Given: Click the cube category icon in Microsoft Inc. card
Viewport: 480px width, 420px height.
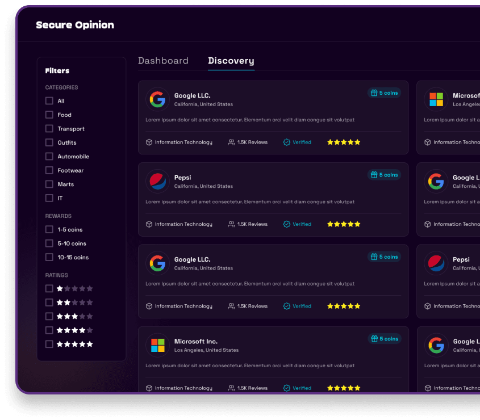Looking at the screenshot, I should [149, 388].
